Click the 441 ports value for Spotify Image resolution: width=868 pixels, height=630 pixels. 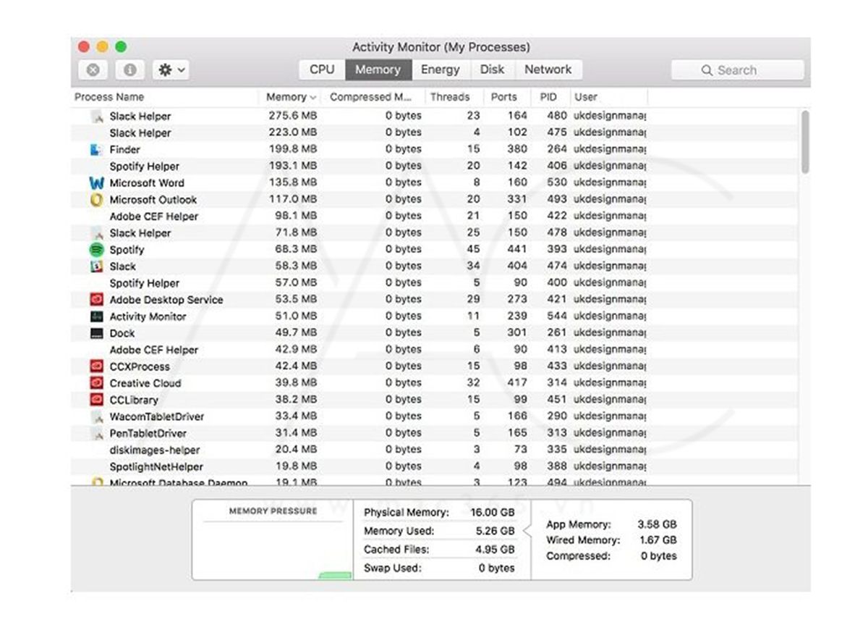[x=517, y=249]
